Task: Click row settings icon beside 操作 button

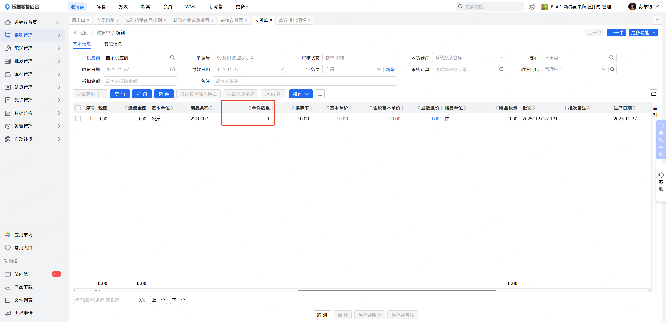Action: point(320,94)
